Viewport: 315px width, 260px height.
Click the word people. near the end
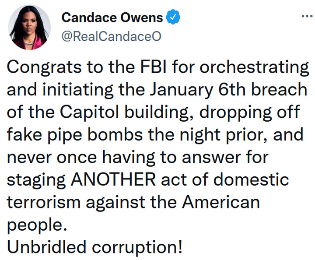[37, 225]
